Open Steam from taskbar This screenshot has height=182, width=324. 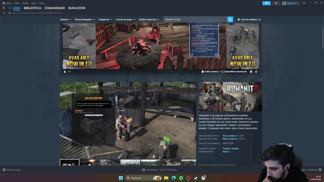coord(196,178)
